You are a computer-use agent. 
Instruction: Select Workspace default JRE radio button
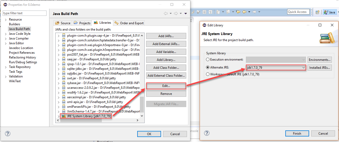coord(208,74)
